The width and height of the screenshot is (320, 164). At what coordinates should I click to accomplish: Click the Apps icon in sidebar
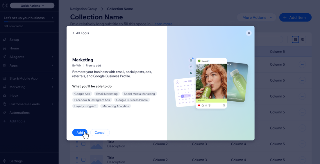click(4, 65)
